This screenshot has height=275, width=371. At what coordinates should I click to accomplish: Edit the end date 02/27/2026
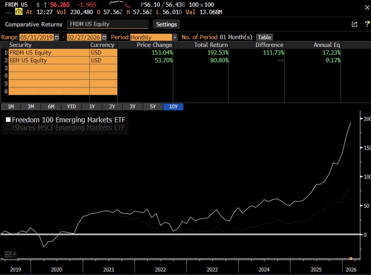point(84,37)
